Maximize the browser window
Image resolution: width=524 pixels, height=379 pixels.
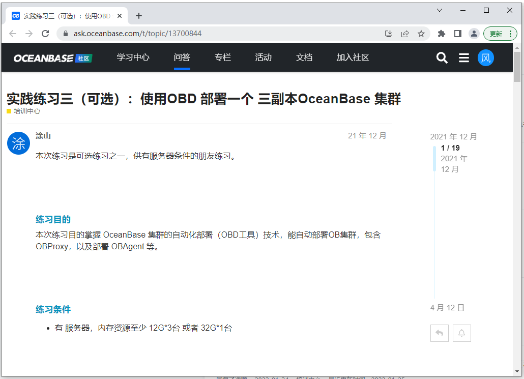tap(486, 10)
